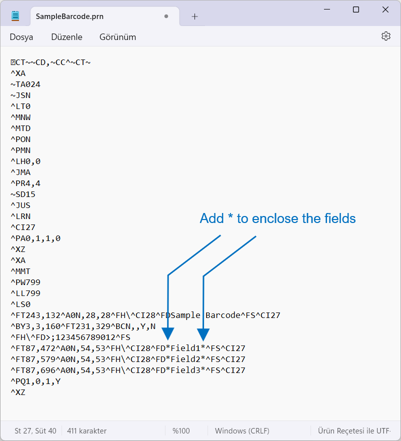Click the *Field3* text in the editor
This screenshot has width=401, height=441.
point(185,370)
